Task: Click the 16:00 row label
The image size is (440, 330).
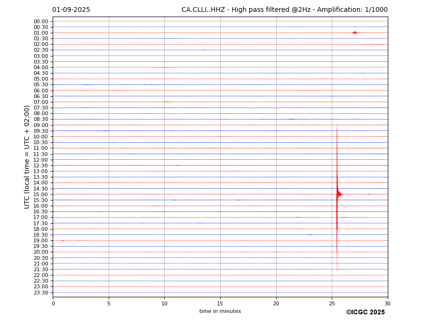Action: click(x=41, y=206)
